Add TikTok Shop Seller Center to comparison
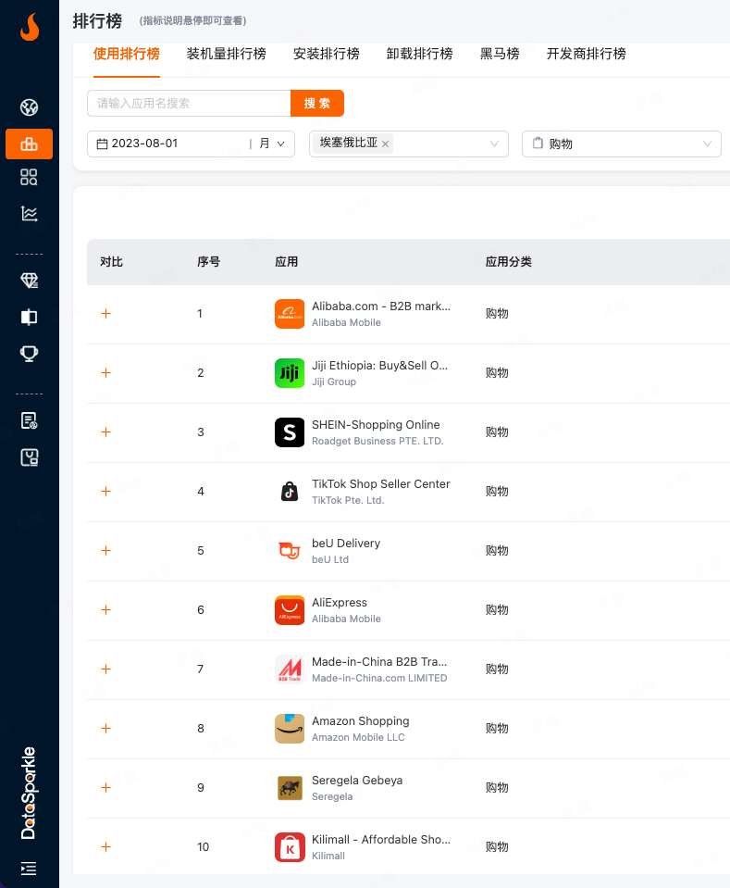Viewport: 730px width, 888px height. point(105,492)
